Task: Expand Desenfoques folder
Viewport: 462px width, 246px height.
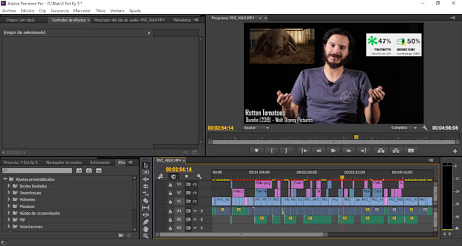Action: coord(9,193)
